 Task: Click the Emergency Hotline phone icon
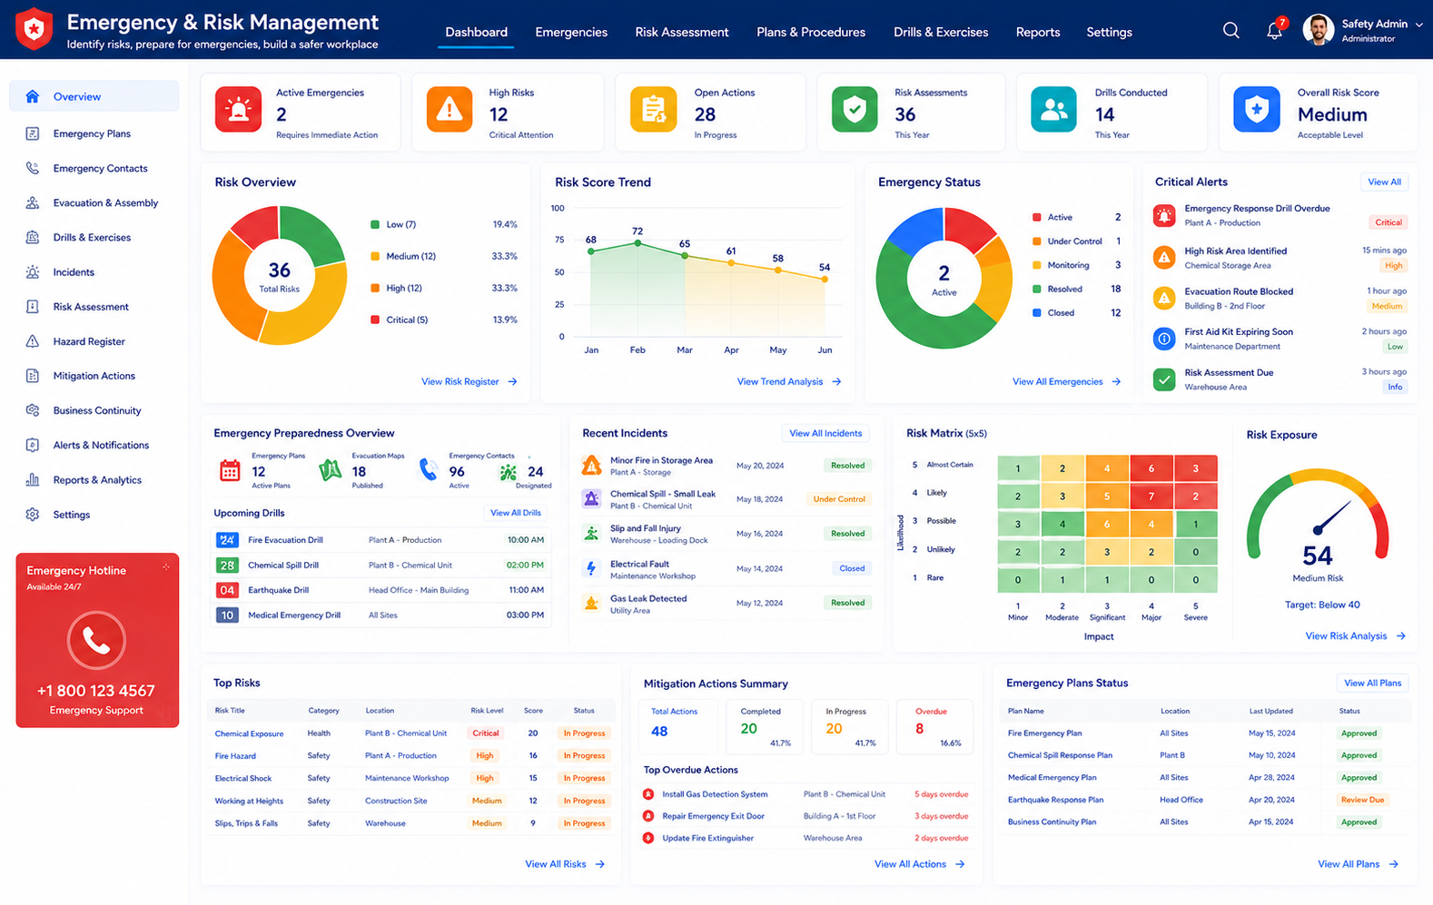(96, 640)
